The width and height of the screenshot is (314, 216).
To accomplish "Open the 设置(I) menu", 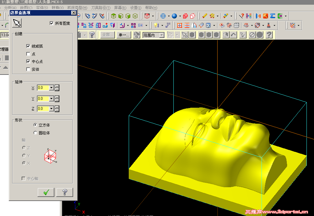I will pyautogui.click(x=136, y=8).
